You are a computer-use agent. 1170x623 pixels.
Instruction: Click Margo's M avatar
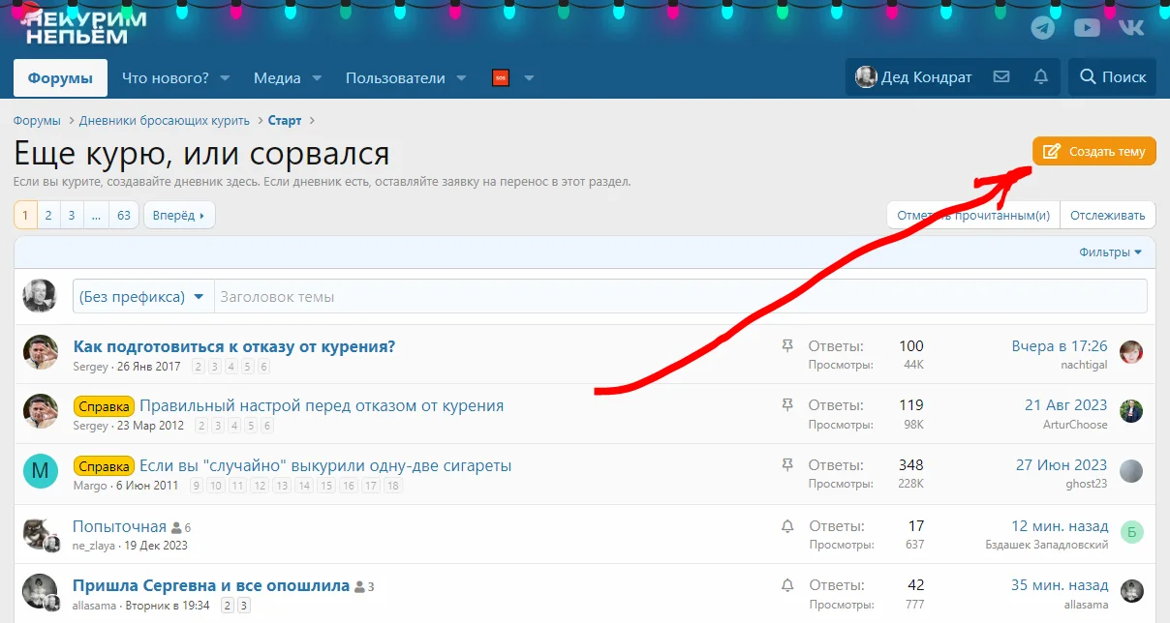(x=40, y=471)
